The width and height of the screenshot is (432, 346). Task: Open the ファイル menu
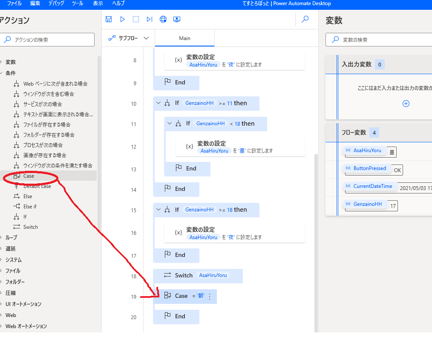(x=14, y=3)
